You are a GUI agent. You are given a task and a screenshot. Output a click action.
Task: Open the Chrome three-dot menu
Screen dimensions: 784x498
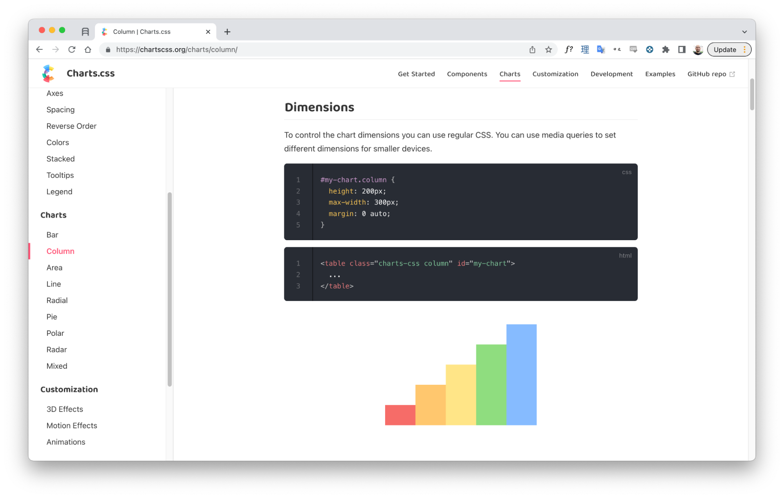[x=744, y=49]
